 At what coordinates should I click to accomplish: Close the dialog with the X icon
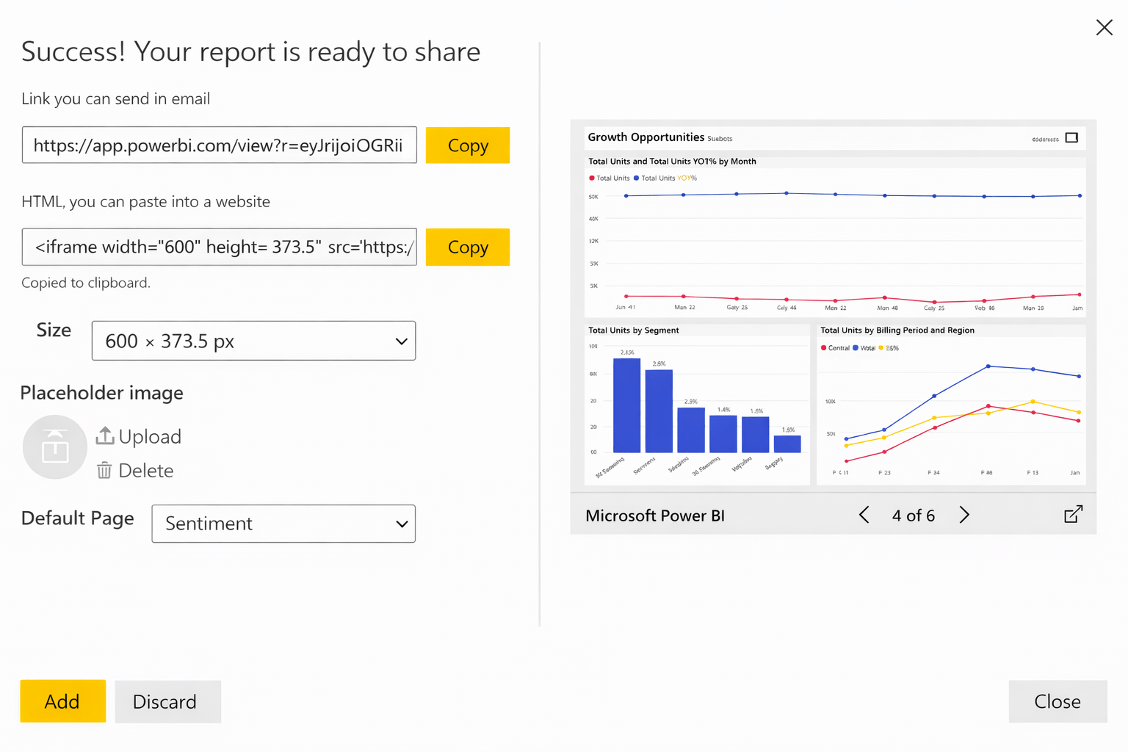pos(1104,28)
